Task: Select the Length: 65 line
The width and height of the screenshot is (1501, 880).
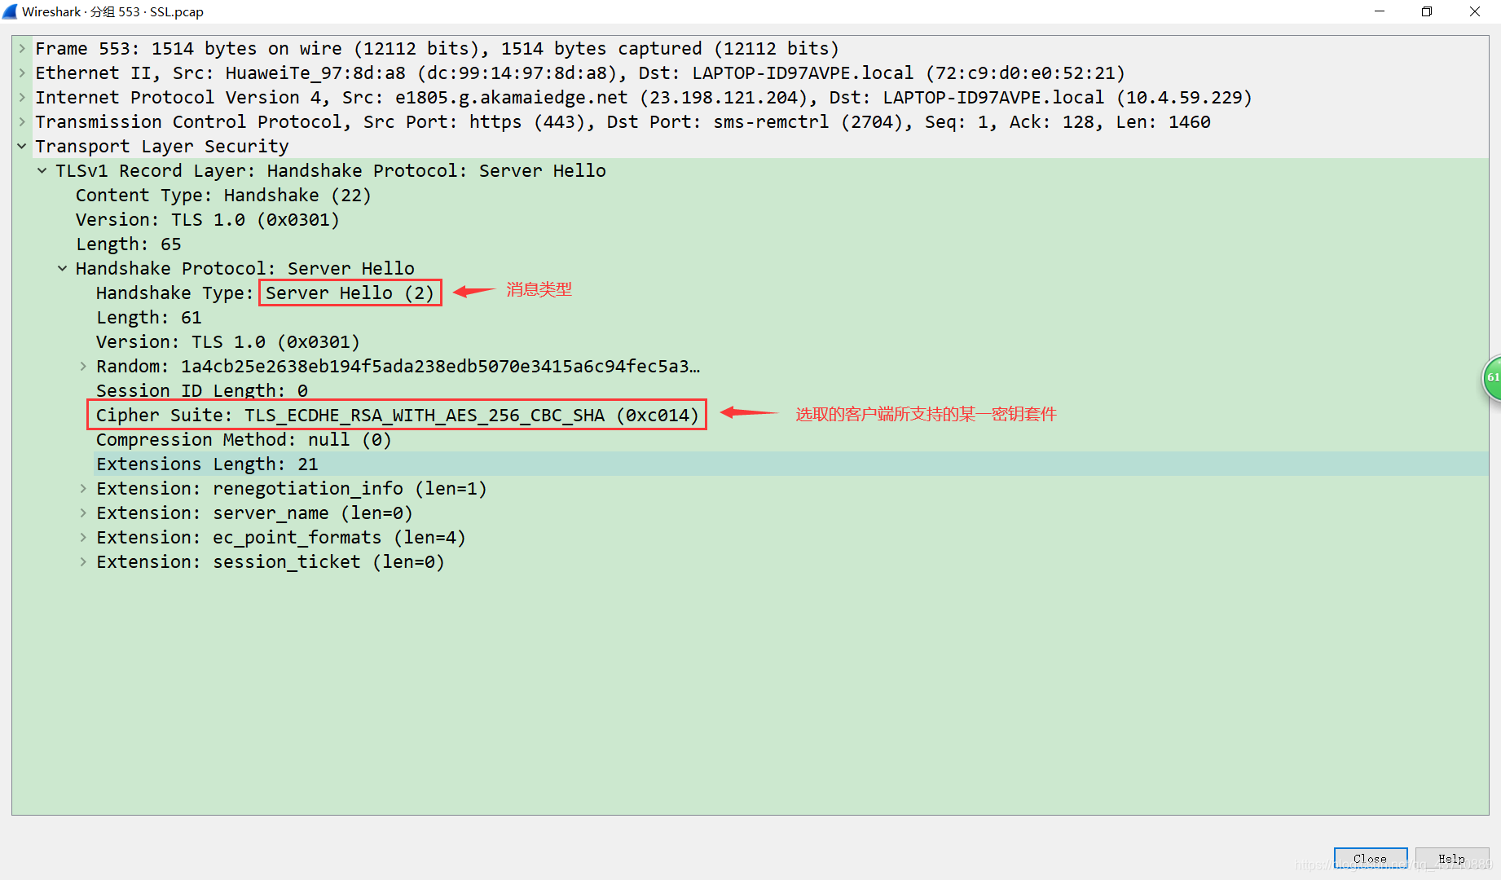Action: tap(129, 244)
